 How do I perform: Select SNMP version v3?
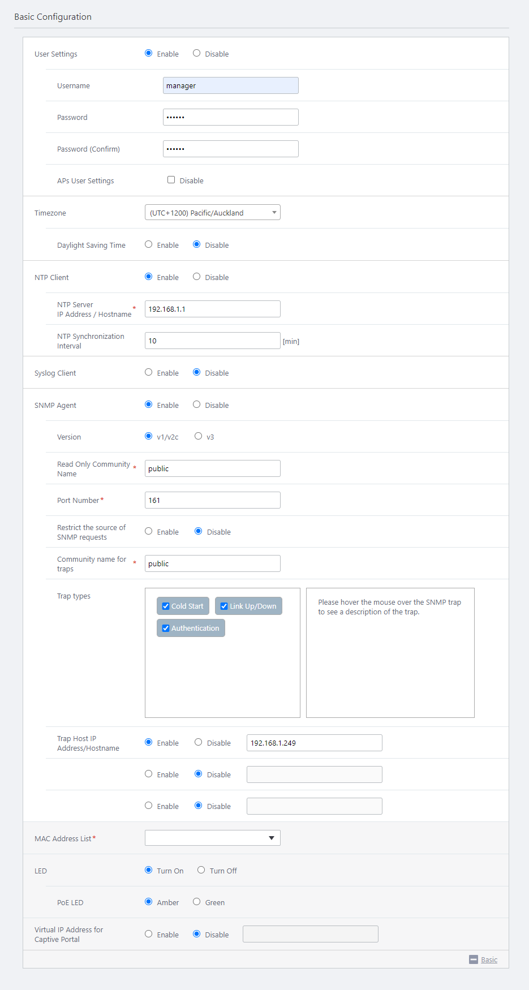point(198,436)
